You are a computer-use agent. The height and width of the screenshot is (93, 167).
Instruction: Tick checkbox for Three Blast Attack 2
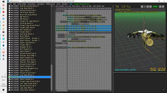click(x=9, y=12)
